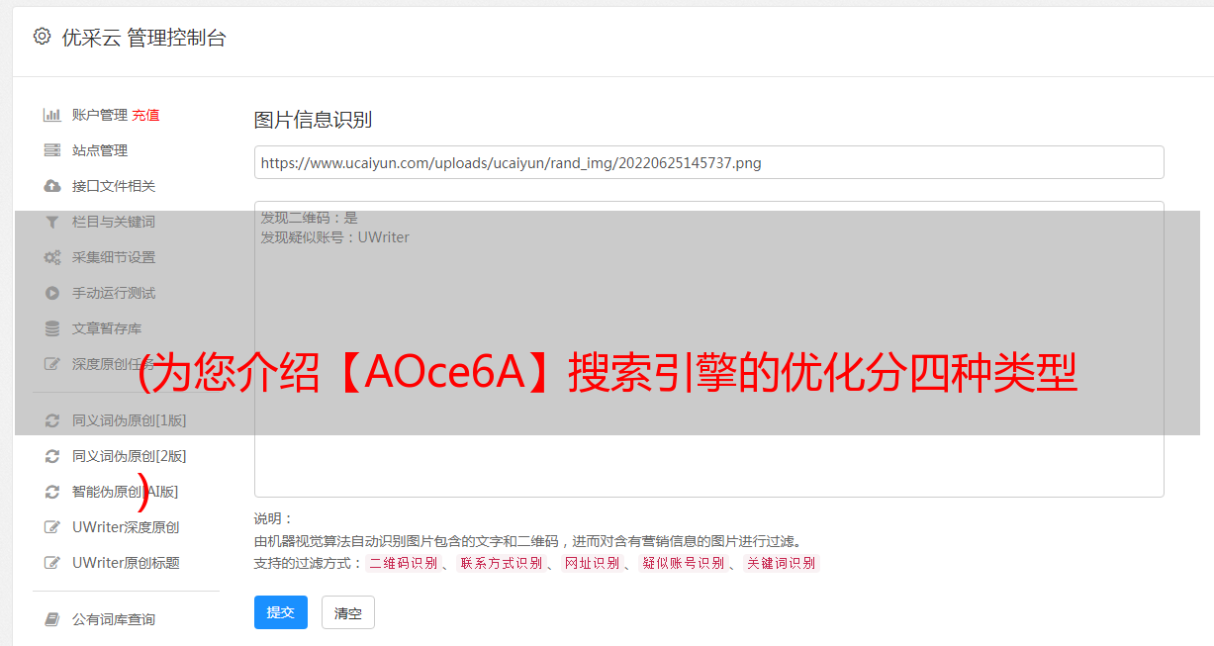Click the 说明： label
1214x646 pixels.
tap(274, 518)
